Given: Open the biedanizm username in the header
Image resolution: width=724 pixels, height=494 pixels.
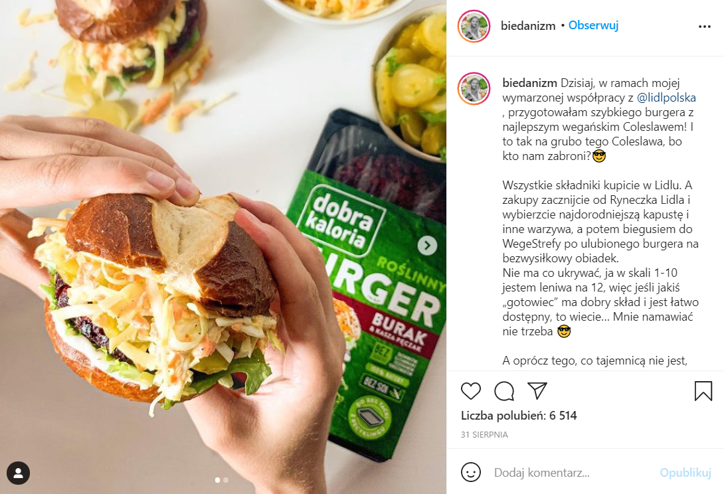Looking at the screenshot, I should click(528, 26).
